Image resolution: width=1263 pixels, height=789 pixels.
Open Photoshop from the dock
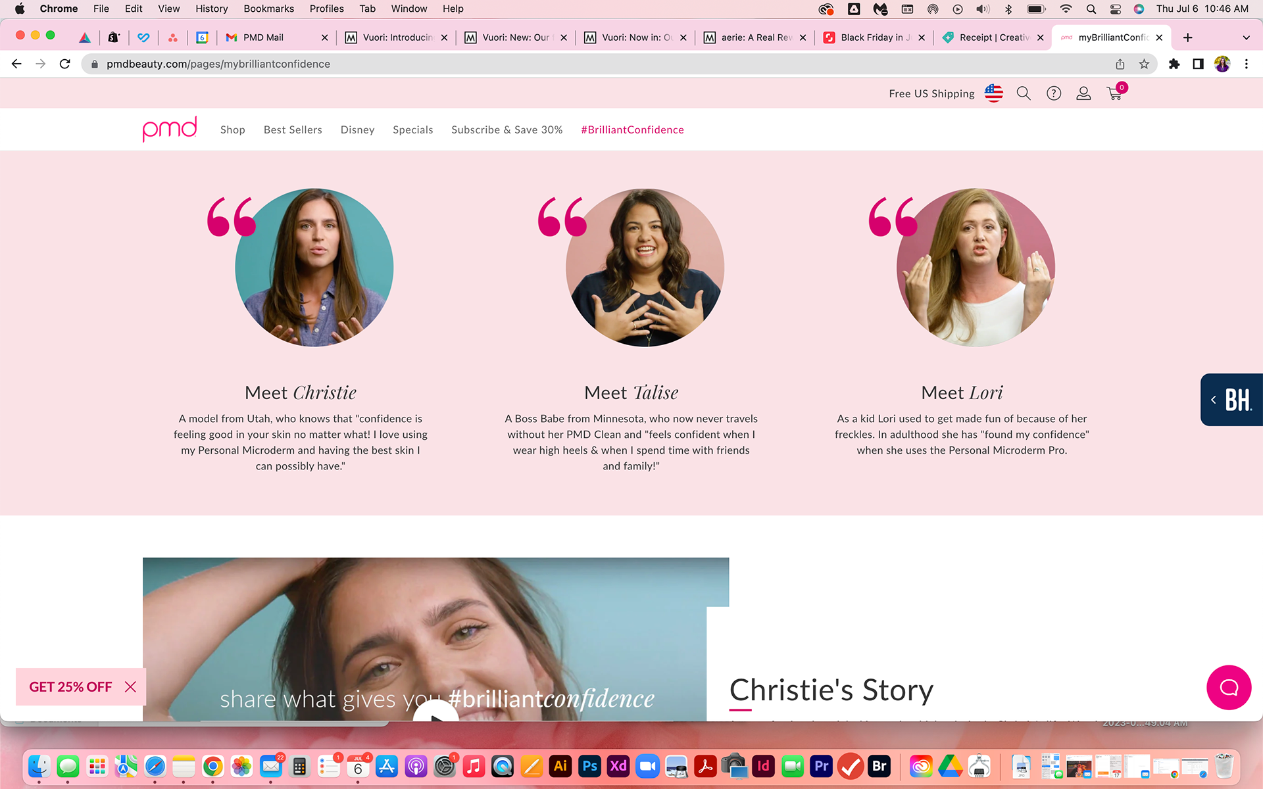589,766
